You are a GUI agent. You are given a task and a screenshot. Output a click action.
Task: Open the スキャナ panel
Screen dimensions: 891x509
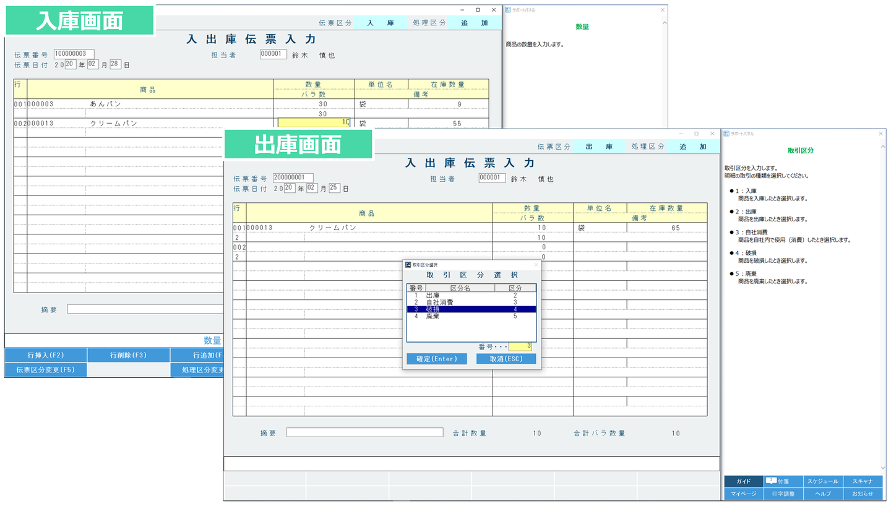[x=863, y=481]
